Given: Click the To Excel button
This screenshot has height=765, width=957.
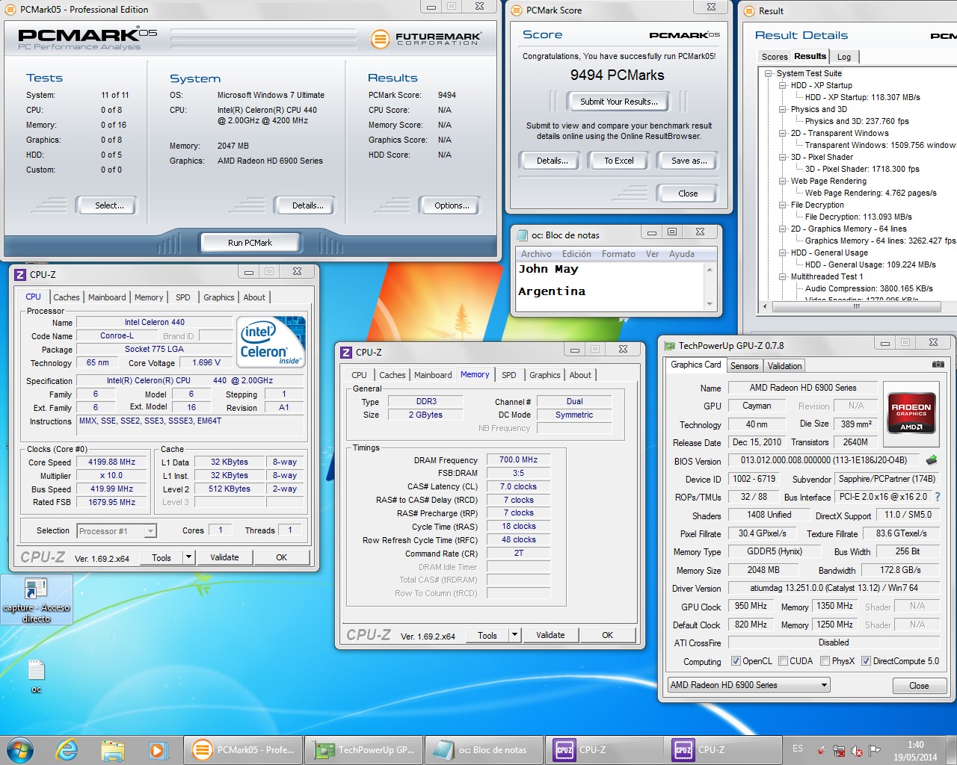Looking at the screenshot, I should pyautogui.click(x=619, y=161).
